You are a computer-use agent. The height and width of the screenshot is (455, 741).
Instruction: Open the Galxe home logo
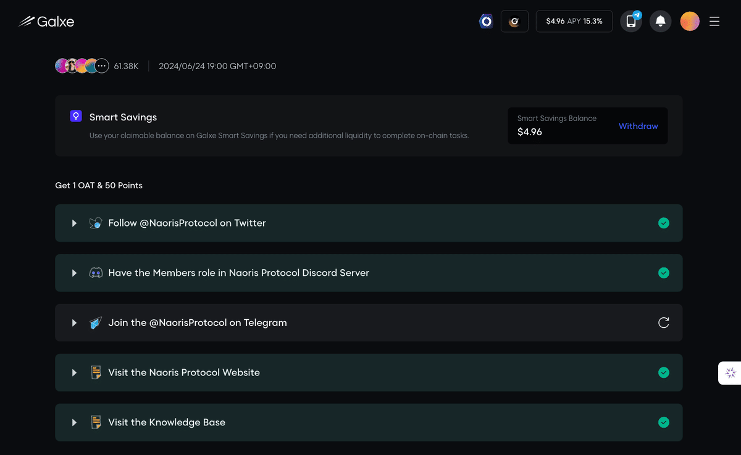click(x=46, y=22)
